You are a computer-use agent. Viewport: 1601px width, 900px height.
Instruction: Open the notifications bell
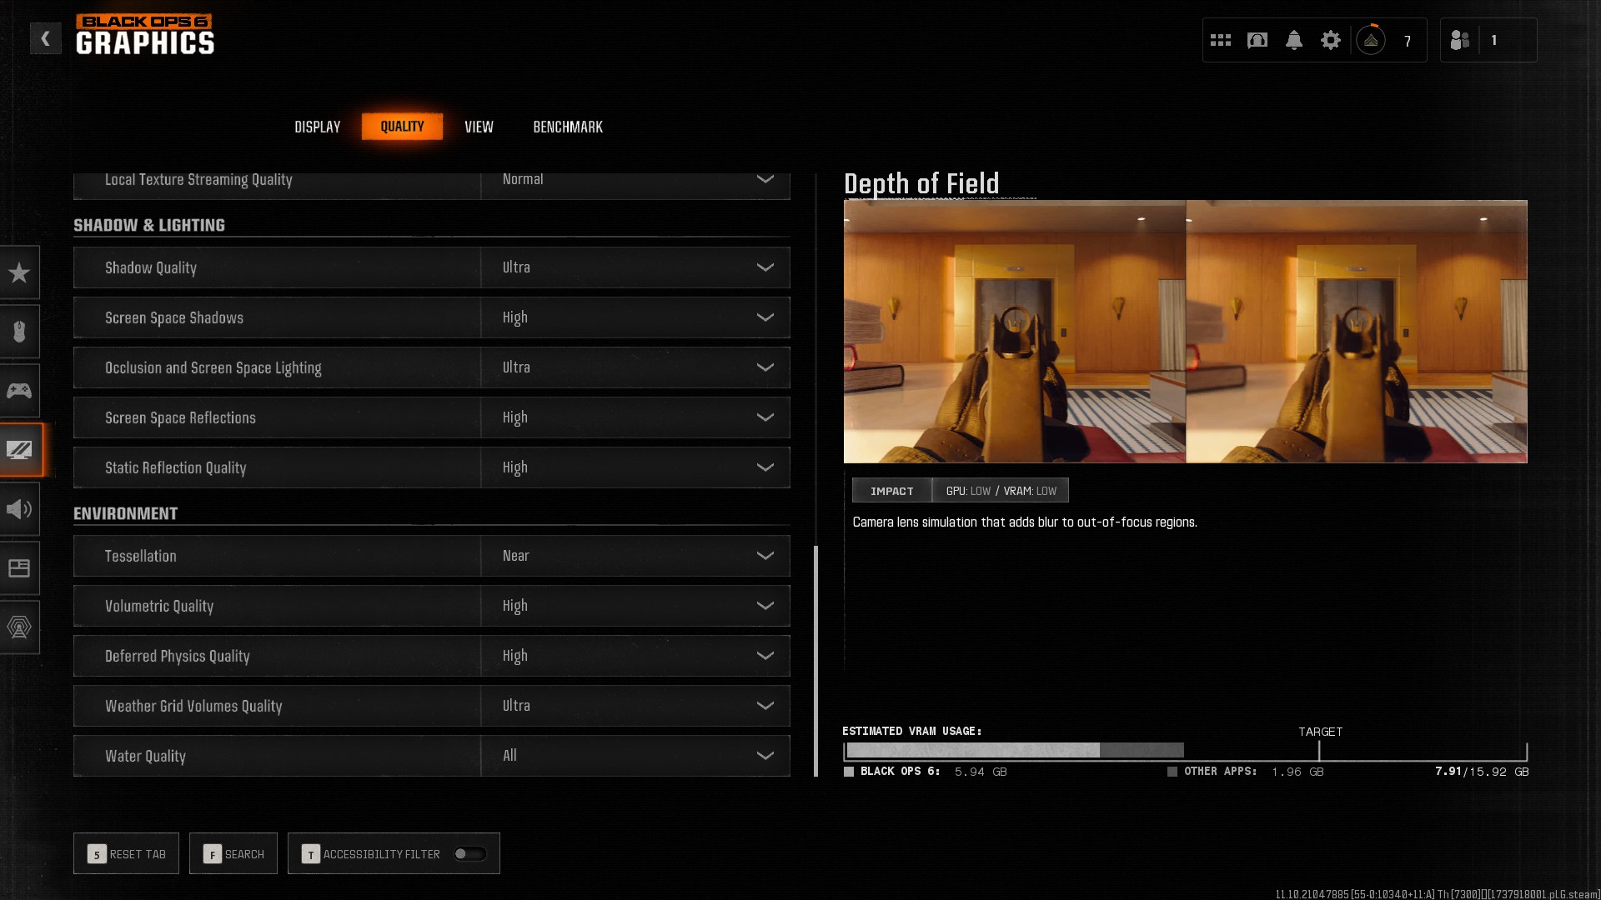[1293, 40]
